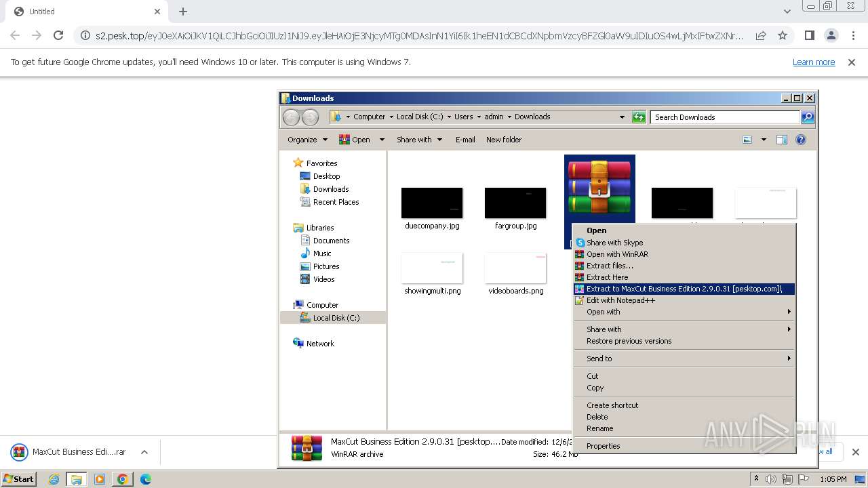Expand the address bar history dropdown
This screenshot has width=868, height=488.
point(622,117)
